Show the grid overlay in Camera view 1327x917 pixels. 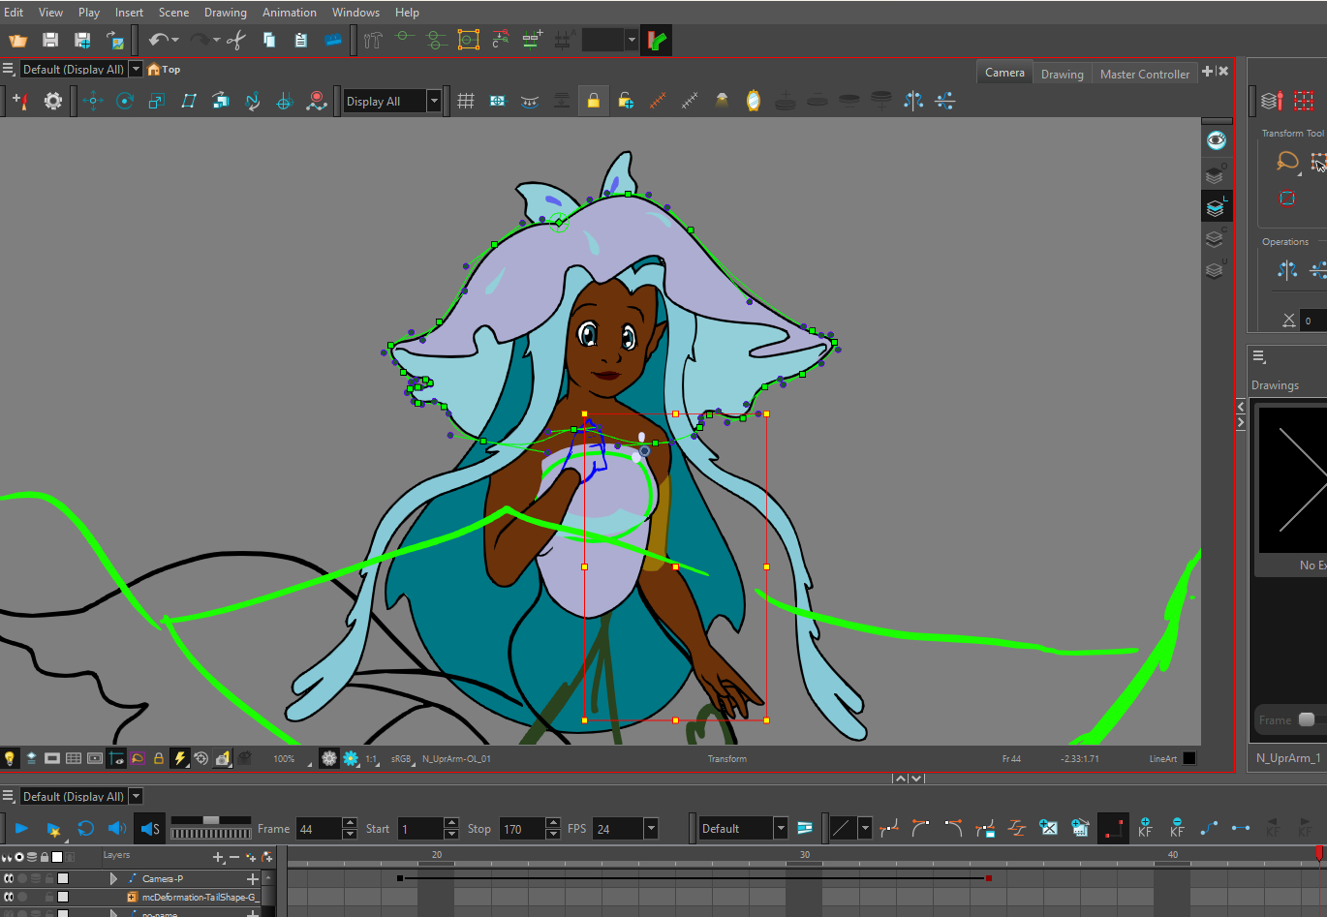[466, 101]
